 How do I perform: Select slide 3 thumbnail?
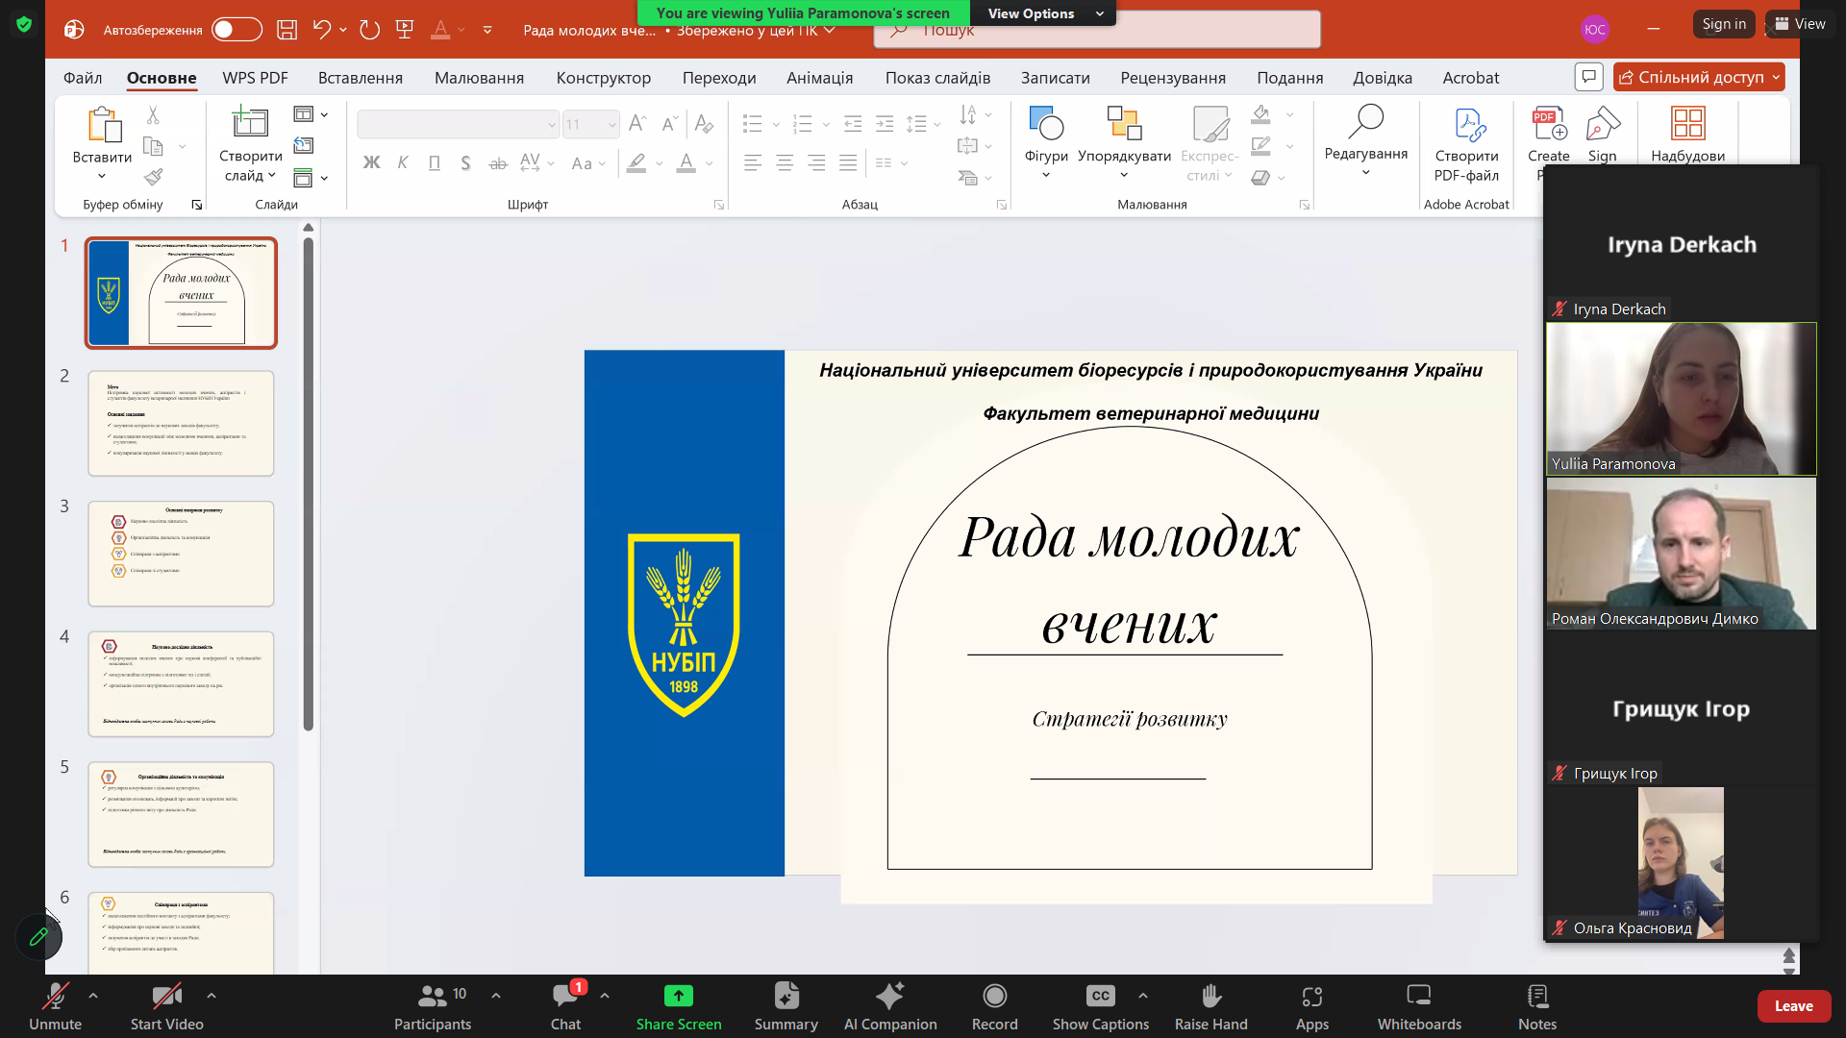pos(181,554)
